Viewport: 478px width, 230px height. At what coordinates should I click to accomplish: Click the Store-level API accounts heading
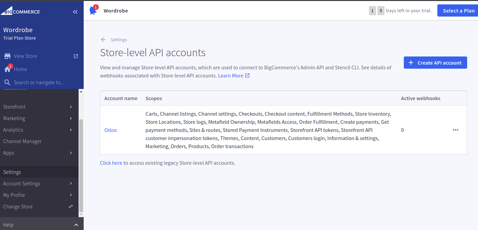153,52
